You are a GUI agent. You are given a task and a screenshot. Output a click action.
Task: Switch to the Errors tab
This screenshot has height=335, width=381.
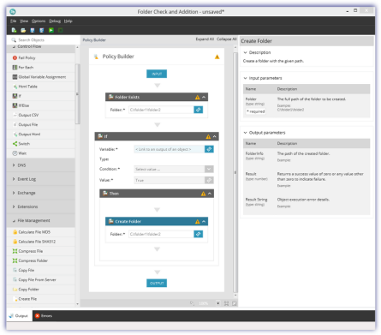[44, 316]
